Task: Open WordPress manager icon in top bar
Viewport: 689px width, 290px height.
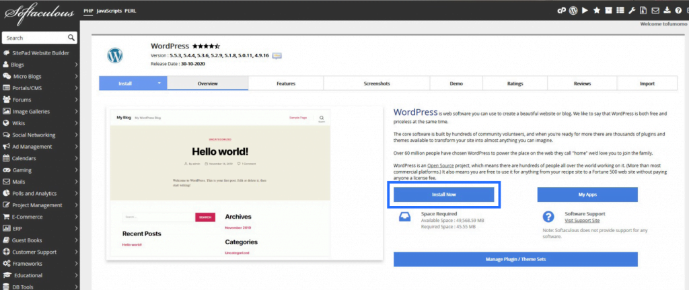Action: click(x=573, y=11)
